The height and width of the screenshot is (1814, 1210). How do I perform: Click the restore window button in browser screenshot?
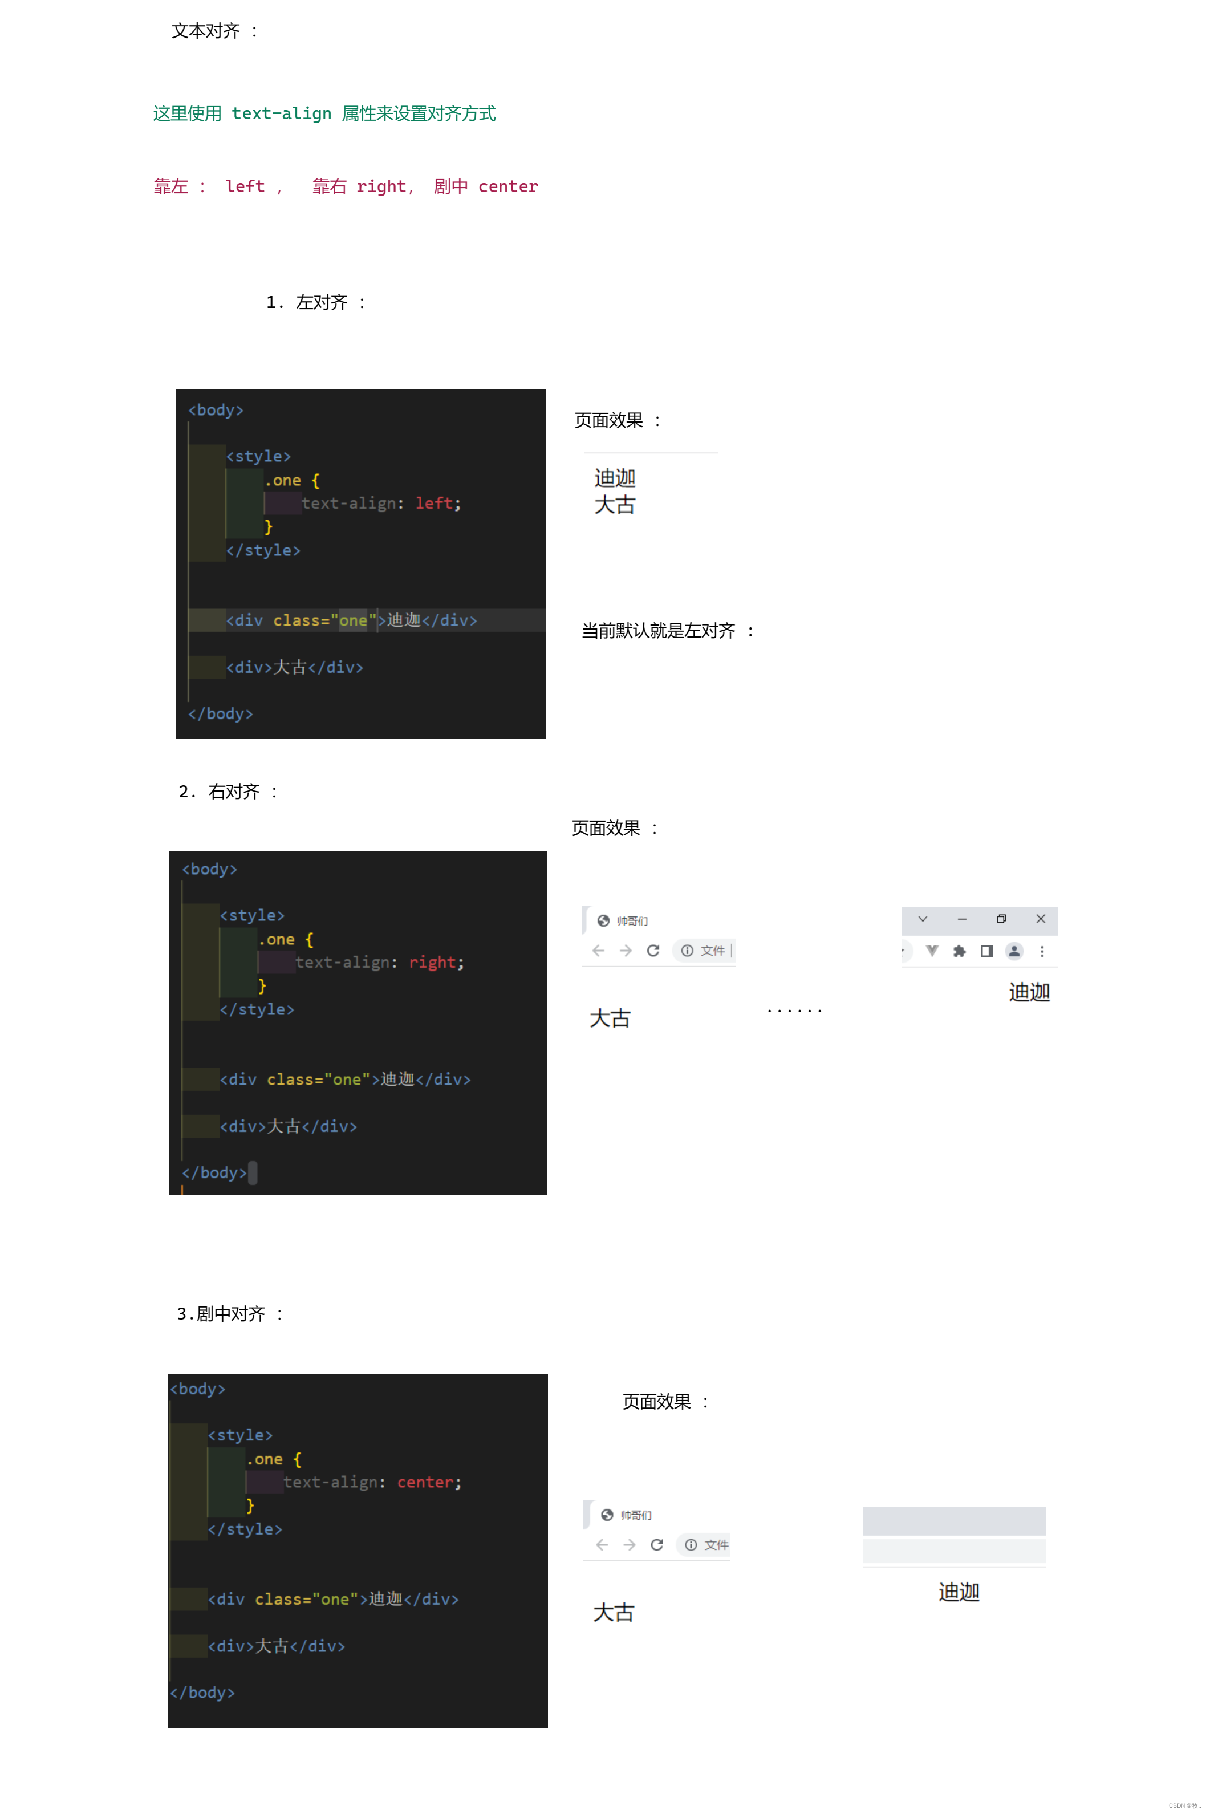point(1001,919)
